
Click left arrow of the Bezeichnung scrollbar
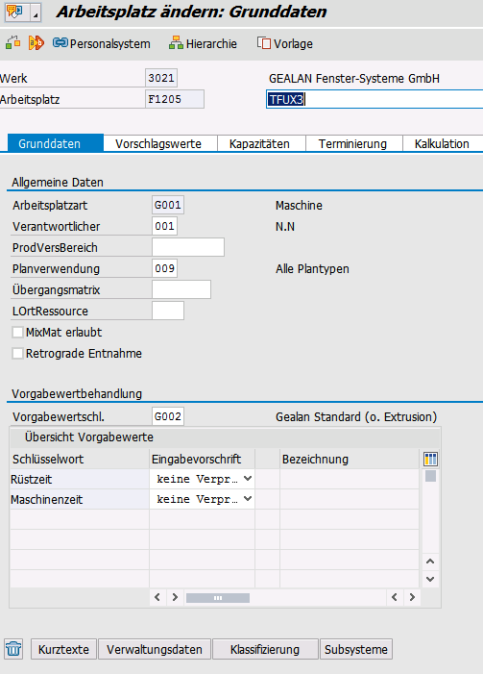click(x=394, y=597)
